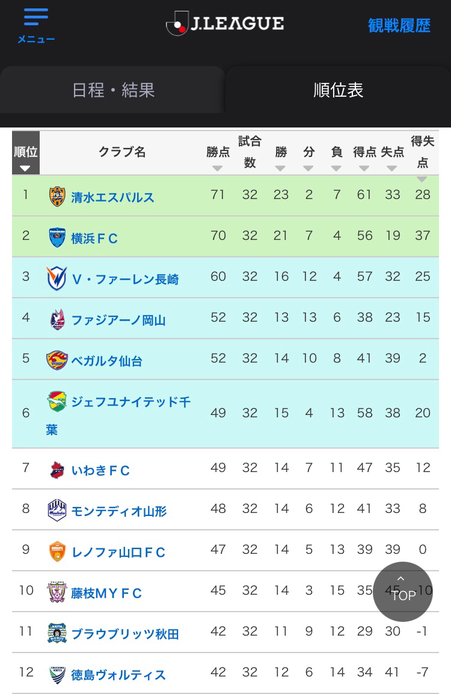
Task: Click the TOP scroll-up button
Action: click(x=403, y=591)
